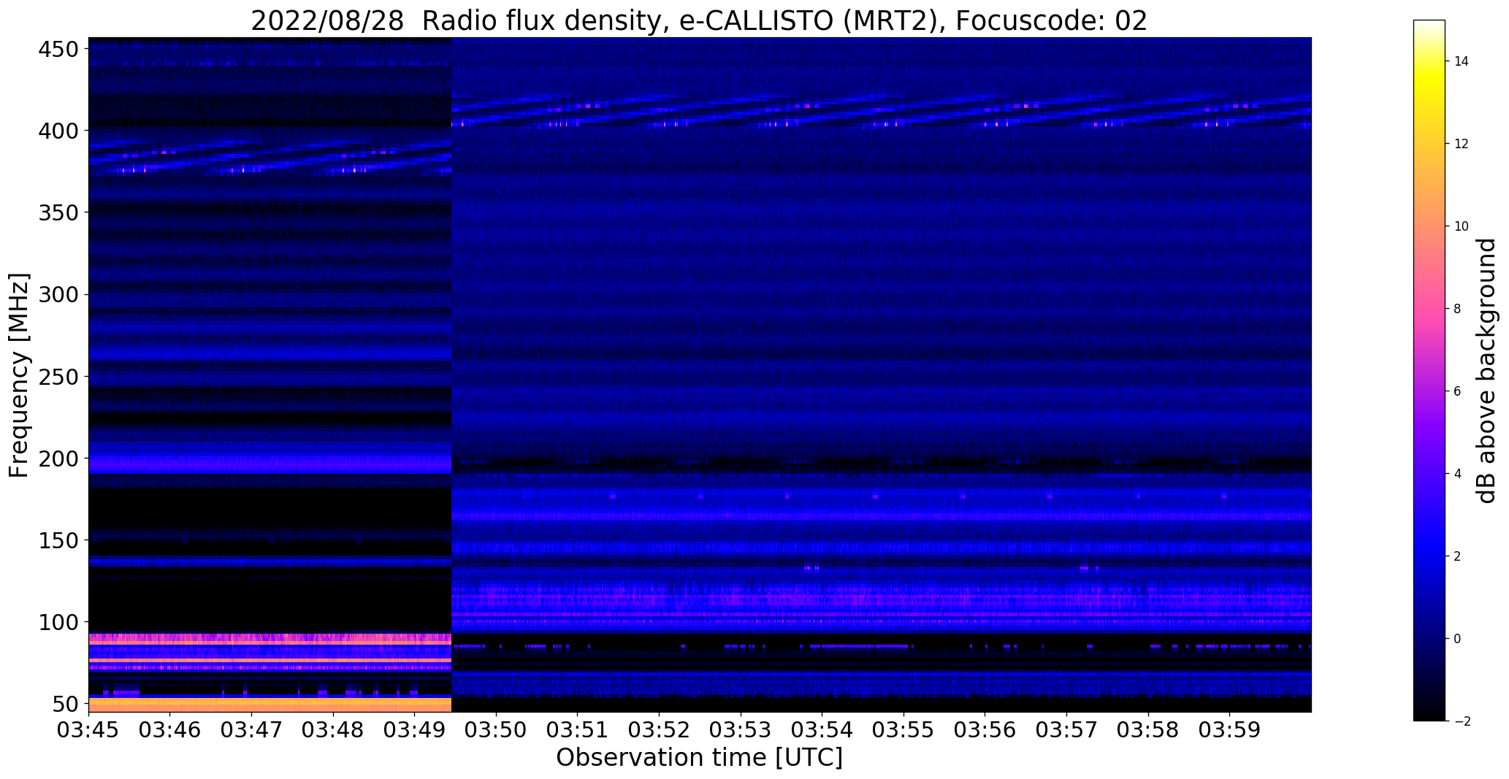Click the colorbar tick label 4
1509x779 pixels.
[x=1457, y=474]
